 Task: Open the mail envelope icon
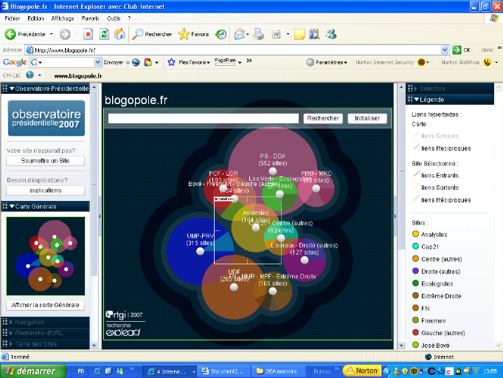[240, 34]
